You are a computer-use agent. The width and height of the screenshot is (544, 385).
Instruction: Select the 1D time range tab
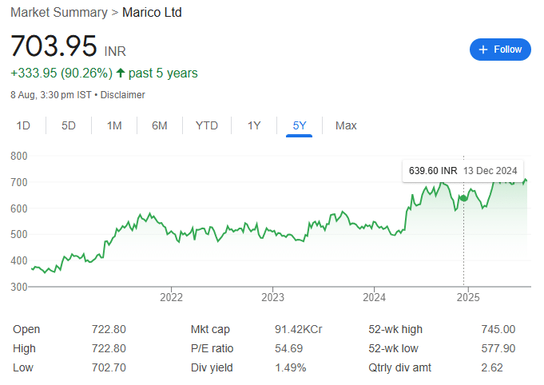tap(23, 125)
